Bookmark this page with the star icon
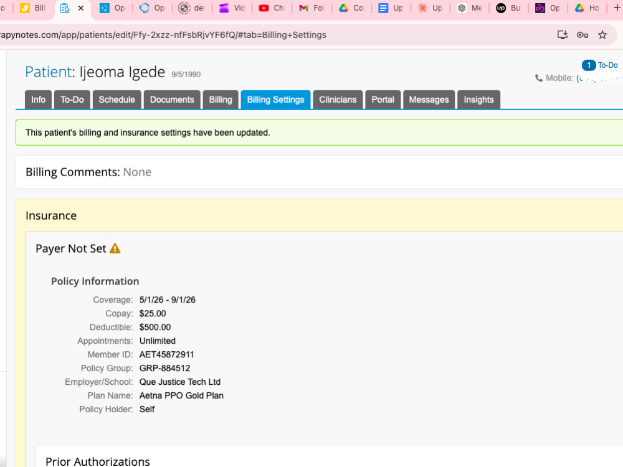The image size is (623, 467). click(x=602, y=35)
